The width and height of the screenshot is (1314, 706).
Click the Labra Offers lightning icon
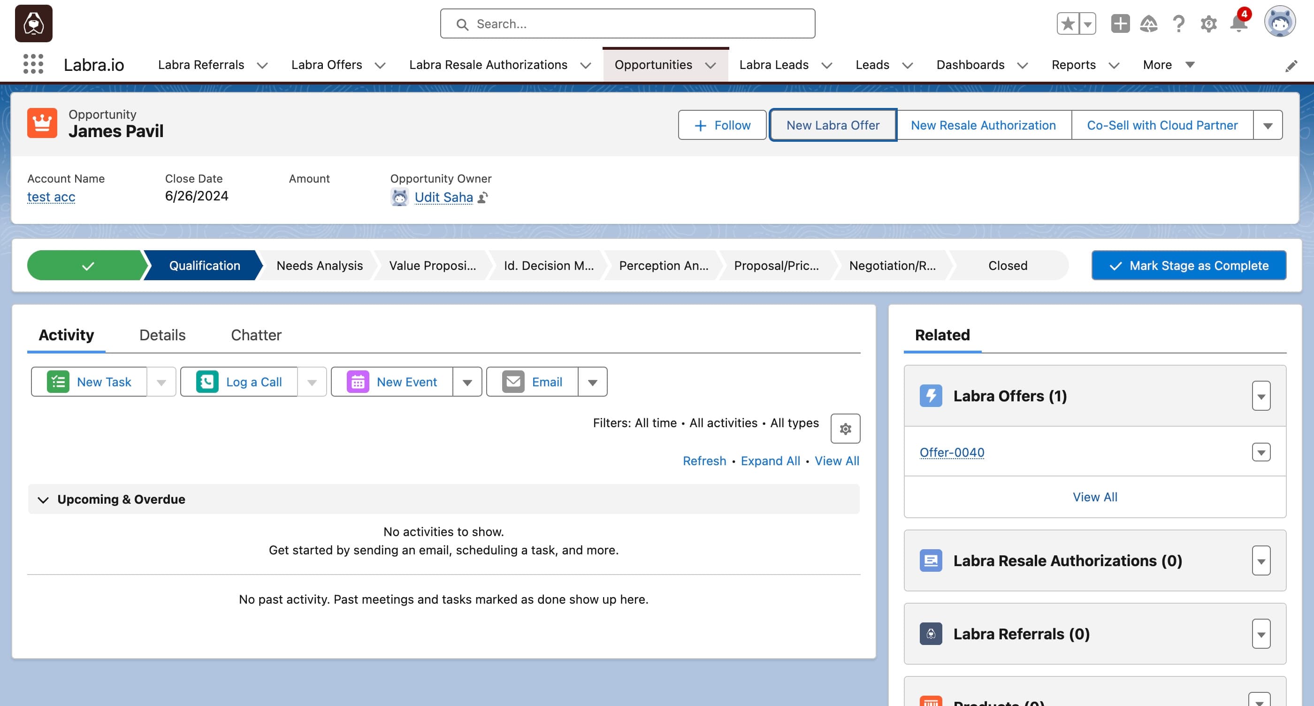pos(931,396)
